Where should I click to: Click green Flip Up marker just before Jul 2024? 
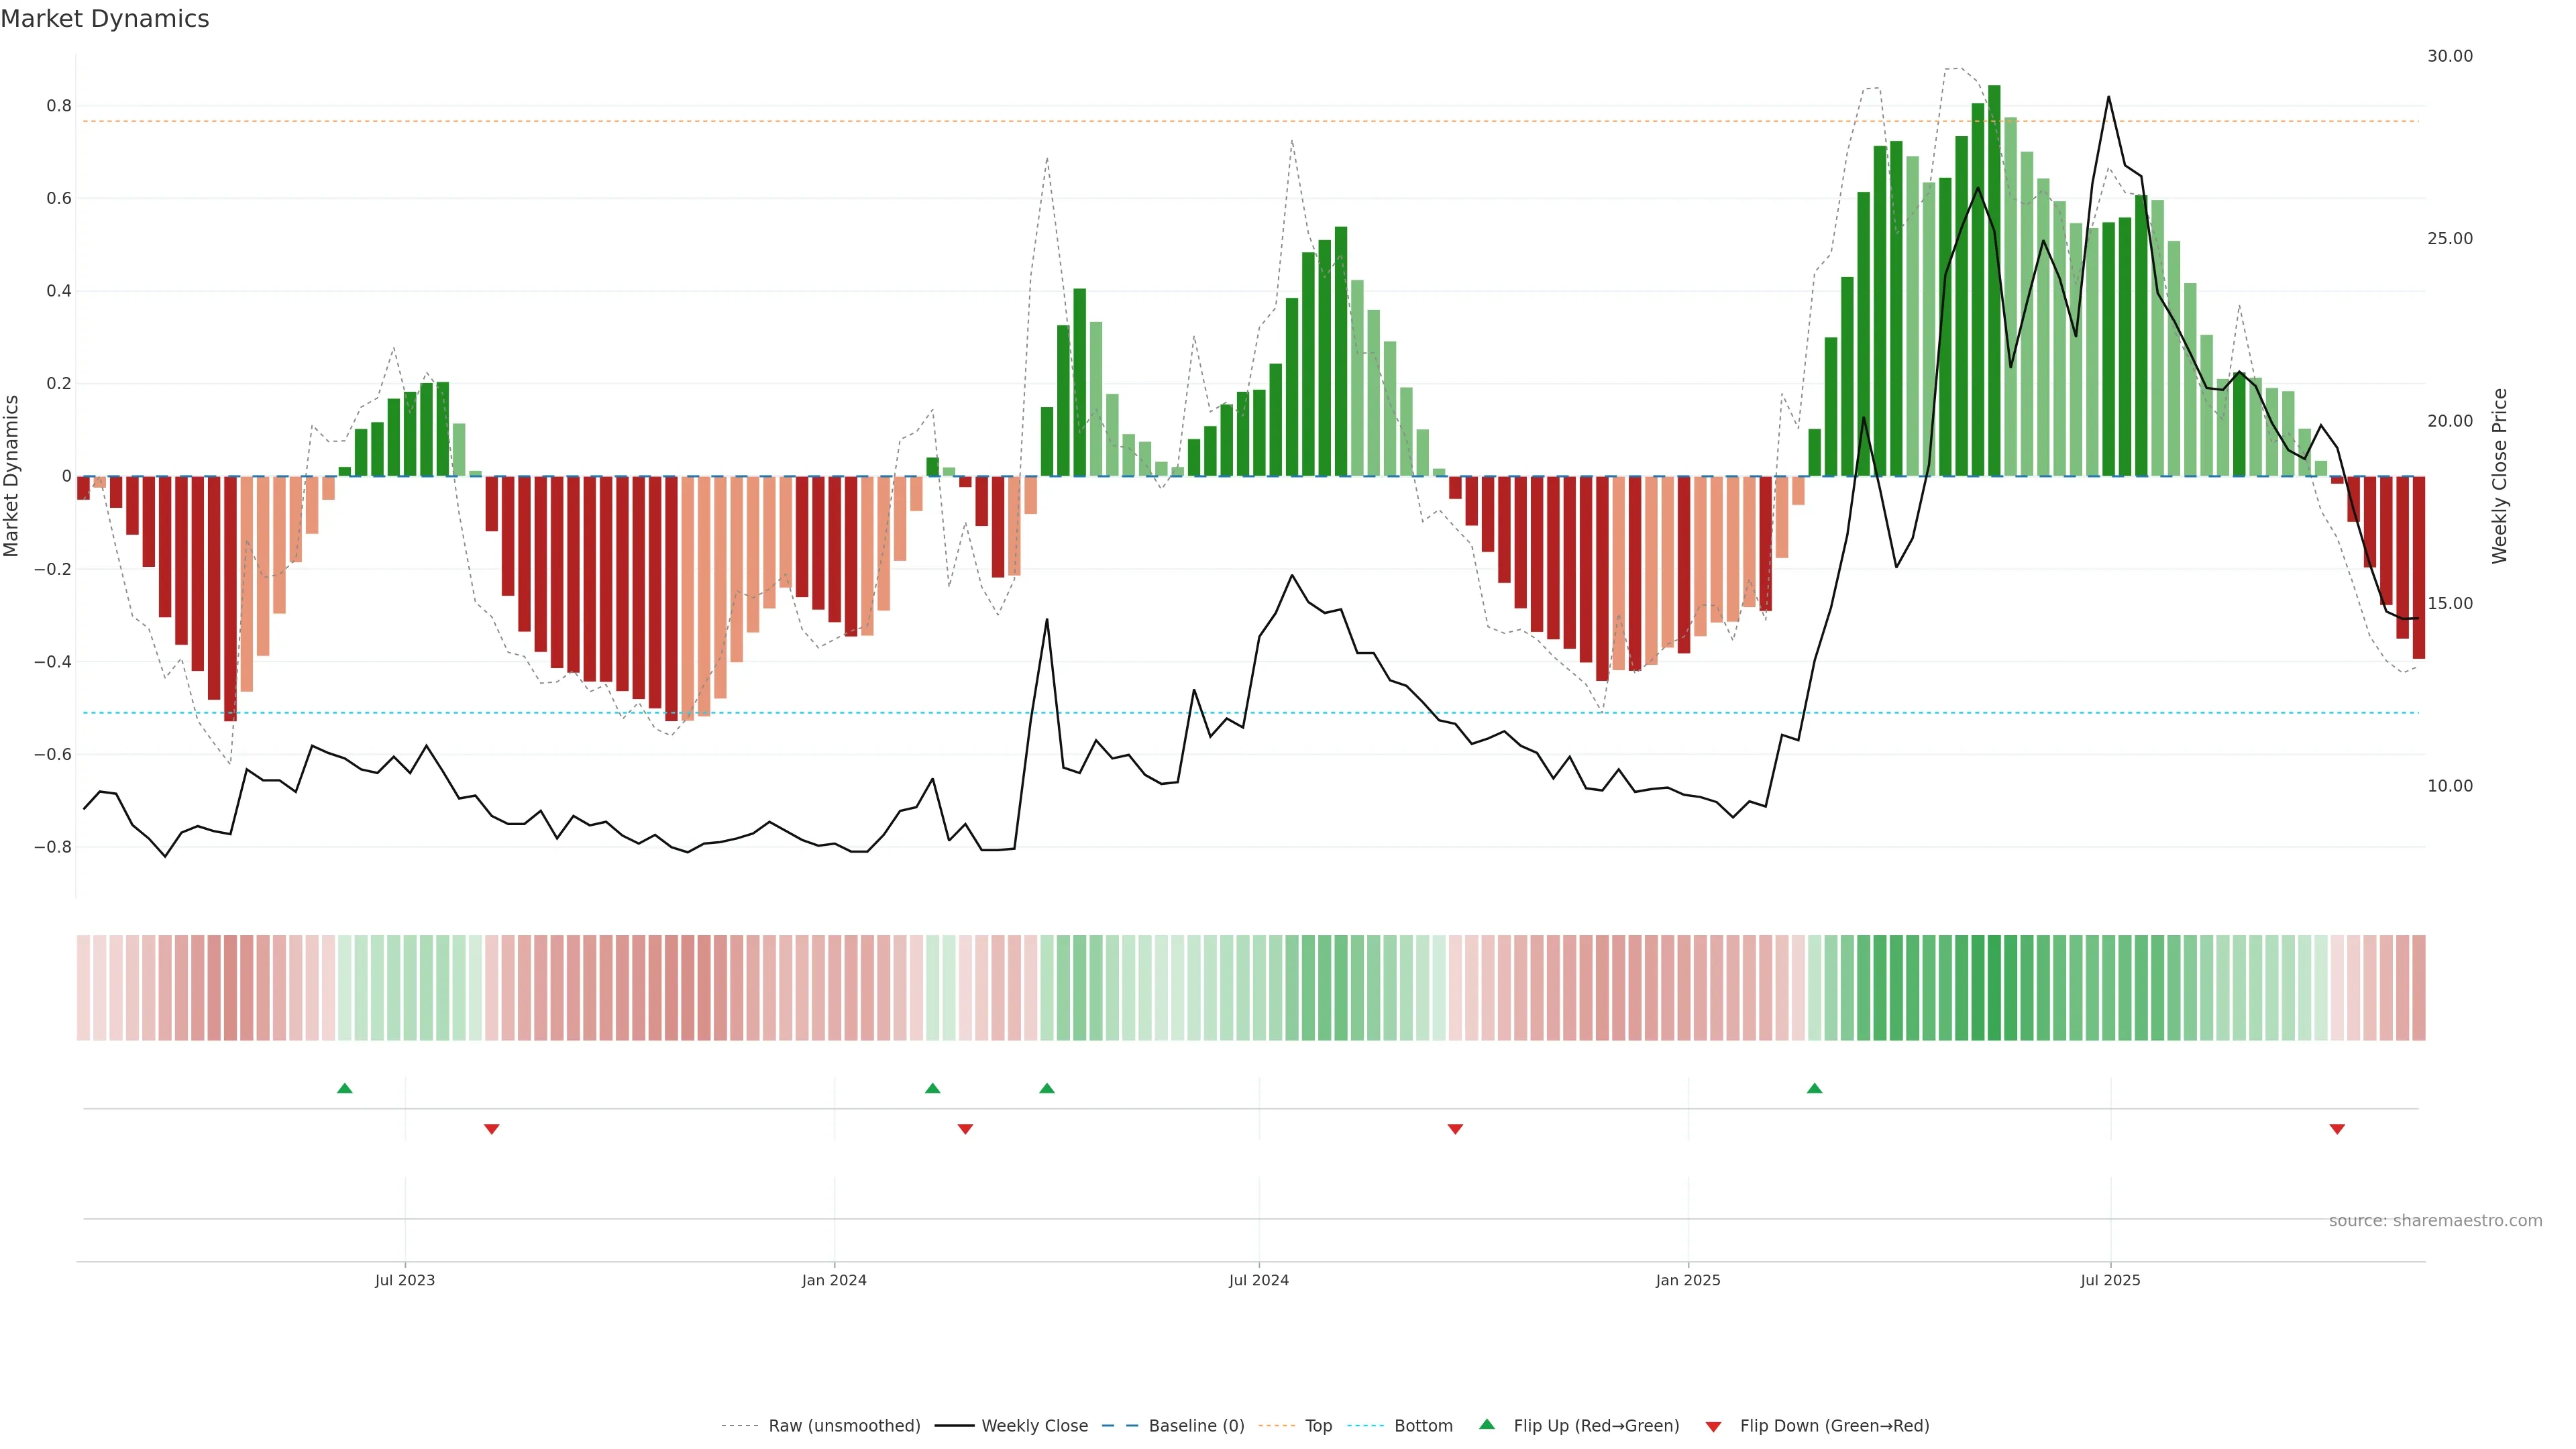(1047, 1088)
